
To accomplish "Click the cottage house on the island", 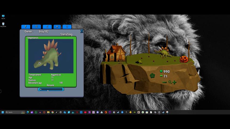I will [115, 53].
